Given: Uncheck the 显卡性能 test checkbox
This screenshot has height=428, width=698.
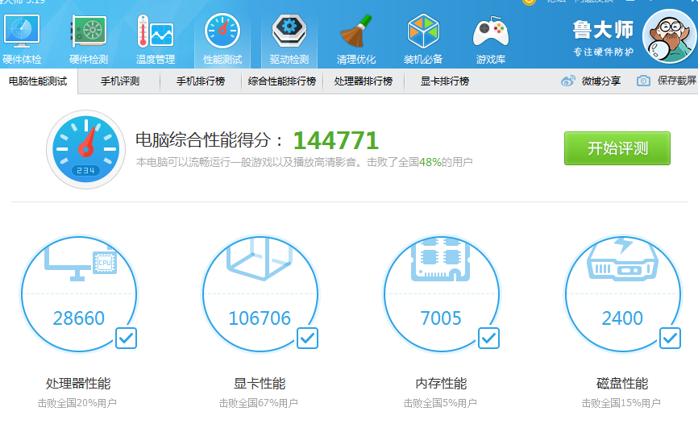Looking at the screenshot, I should tap(307, 338).
